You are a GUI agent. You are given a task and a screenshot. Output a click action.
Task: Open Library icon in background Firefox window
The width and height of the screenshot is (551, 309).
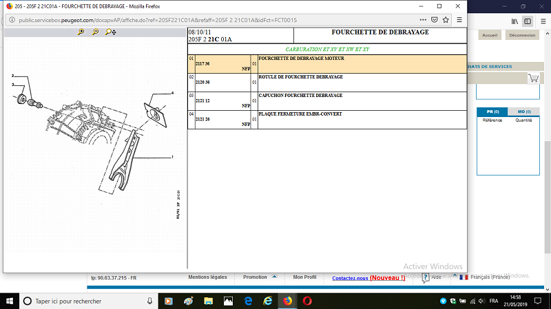[x=514, y=21]
